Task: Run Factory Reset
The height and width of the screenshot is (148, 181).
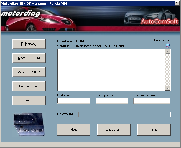Action: click(29, 86)
